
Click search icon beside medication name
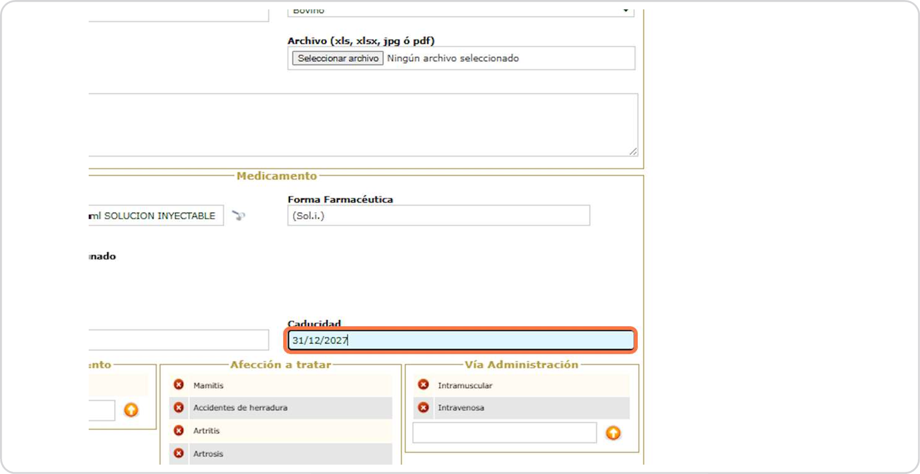pyautogui.click(x=239, y=215)
